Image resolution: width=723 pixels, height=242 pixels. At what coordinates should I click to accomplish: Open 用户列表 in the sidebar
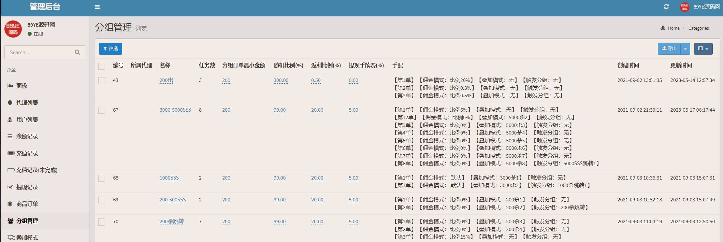click(27, 120)
